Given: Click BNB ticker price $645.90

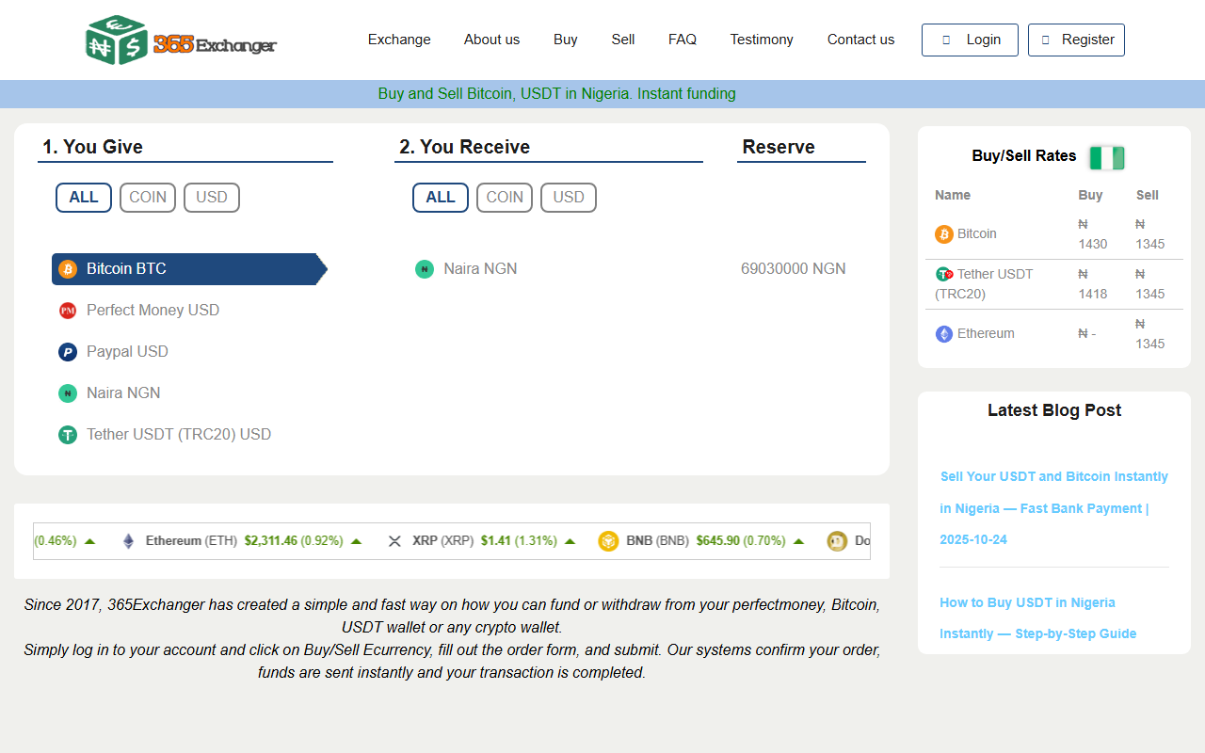Looking at the screenshot, I should pos(718,541).
